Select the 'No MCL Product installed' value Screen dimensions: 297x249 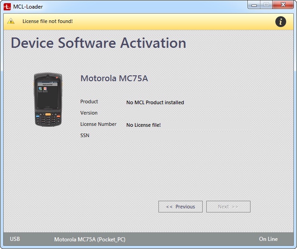pos(155,102)
